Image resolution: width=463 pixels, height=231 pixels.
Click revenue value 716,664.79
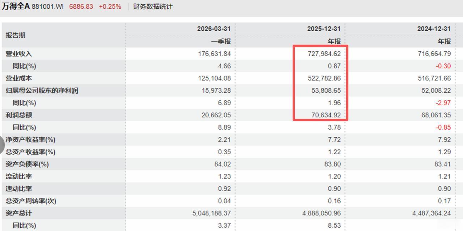[435, 54]
